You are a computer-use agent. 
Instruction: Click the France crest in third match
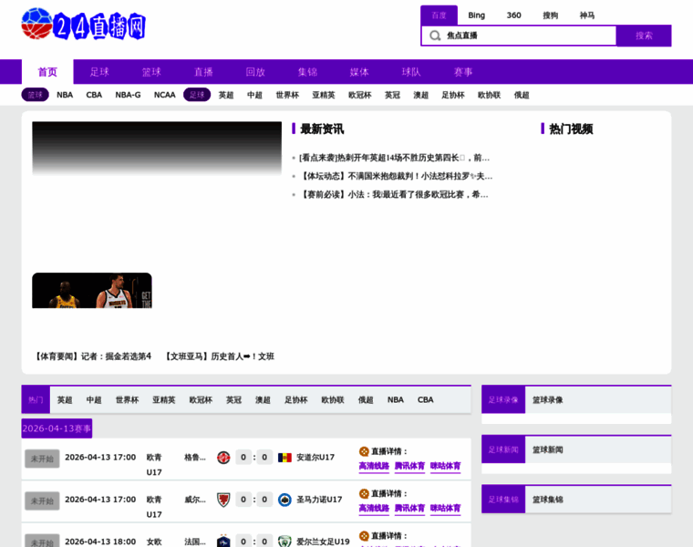coord(223,542)
